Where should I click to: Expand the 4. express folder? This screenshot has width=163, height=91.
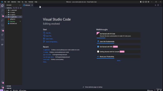point(13,15)
